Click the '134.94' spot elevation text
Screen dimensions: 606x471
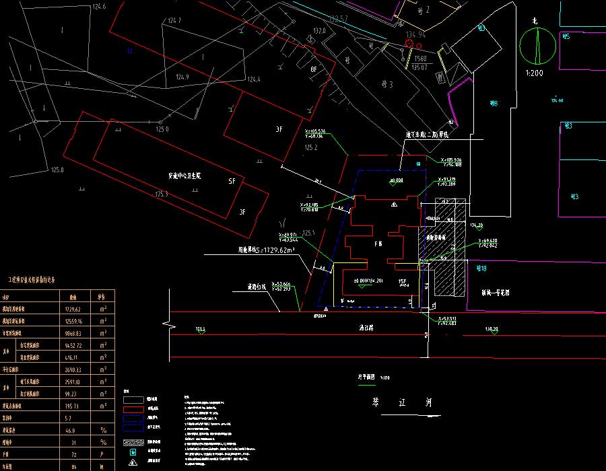415,35
